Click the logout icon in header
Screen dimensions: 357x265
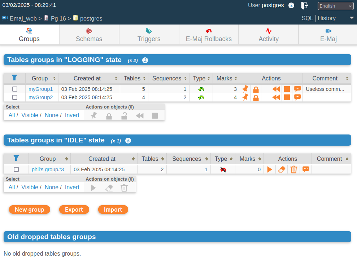point(304,5)
